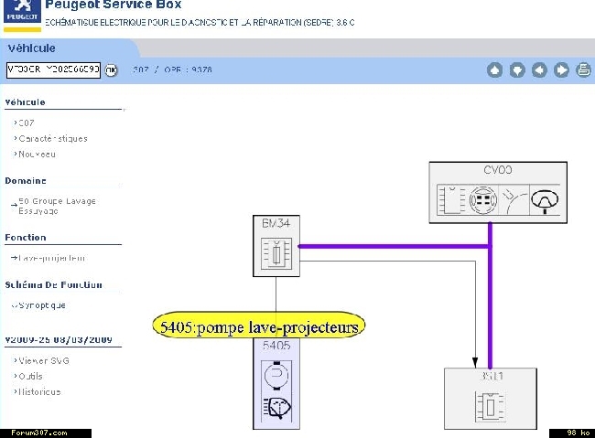595x438 pixels.
Task: Launch the Viewer SVG link
Action: click(44, 361)
